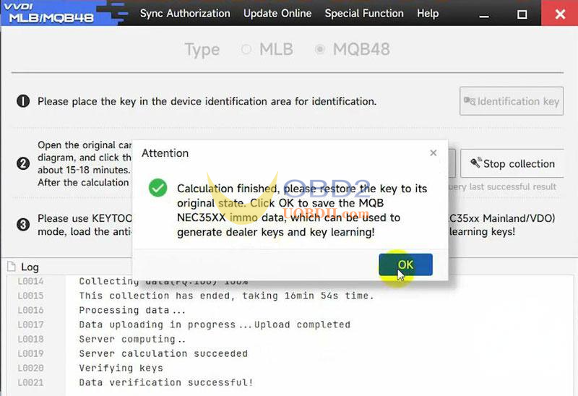This screenshot has height=396, width=578.
Task: Click the Stop collection button
Action: tap(512, 163)
